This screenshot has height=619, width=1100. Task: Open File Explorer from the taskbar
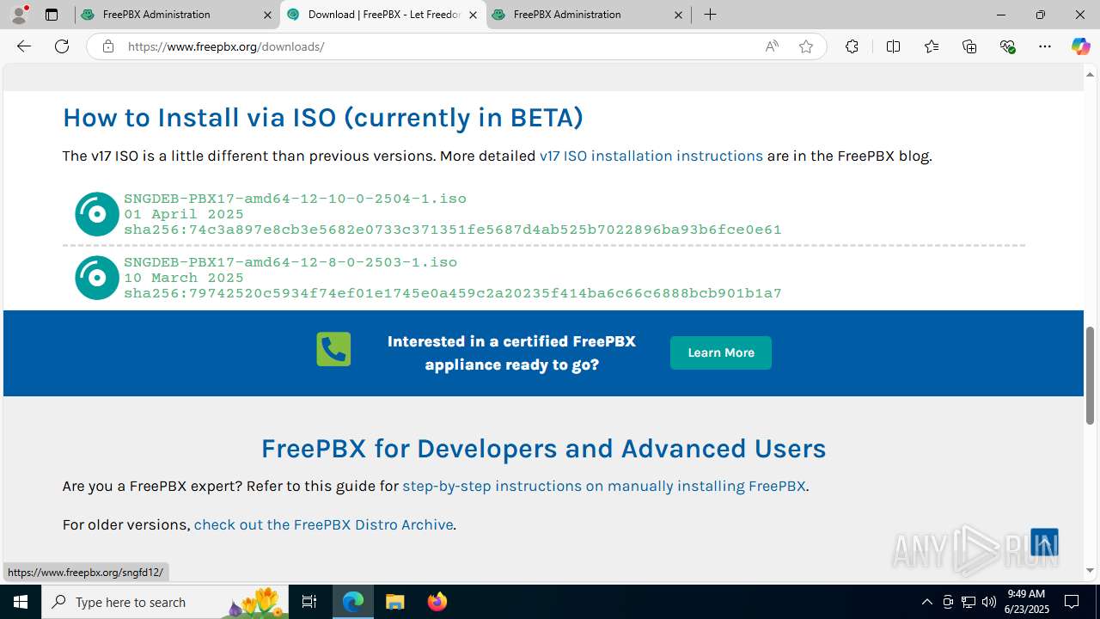tap(394, 602)
